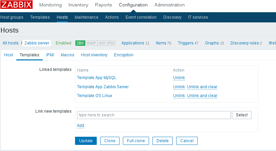
Task: Click the Clone button
Action: click(110, 141)
